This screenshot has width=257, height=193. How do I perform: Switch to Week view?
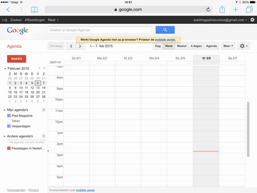(x=169, y=46)
